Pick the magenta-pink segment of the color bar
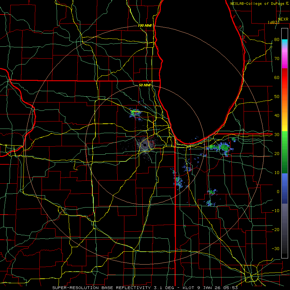This screenshot has height=290, width=290. click(285, 58)
